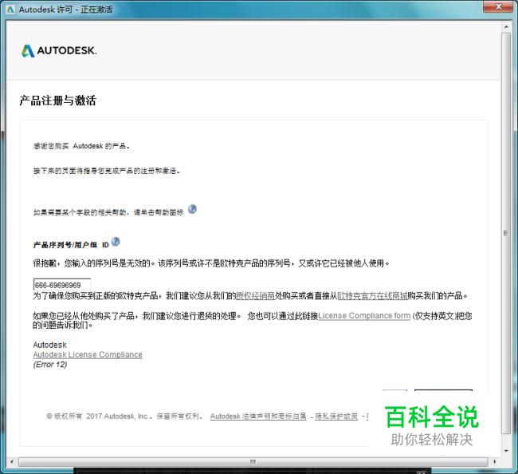The height and width of the screenshot is (474, 518).
Task: Open the 欧特克官方在线商城 link
Action: 372,296
